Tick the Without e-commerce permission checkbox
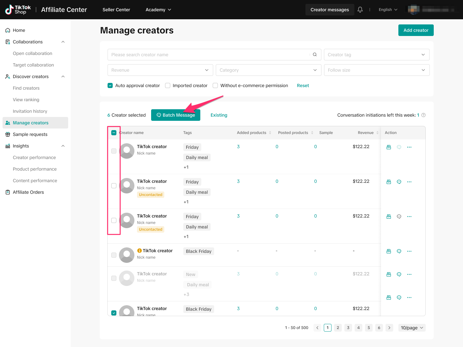Image resolution: width=463 pixels, height=347 pixels. 215,85
